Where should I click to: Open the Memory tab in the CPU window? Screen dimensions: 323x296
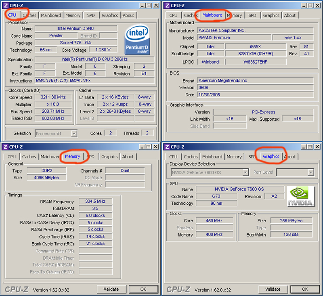point(73,15)
